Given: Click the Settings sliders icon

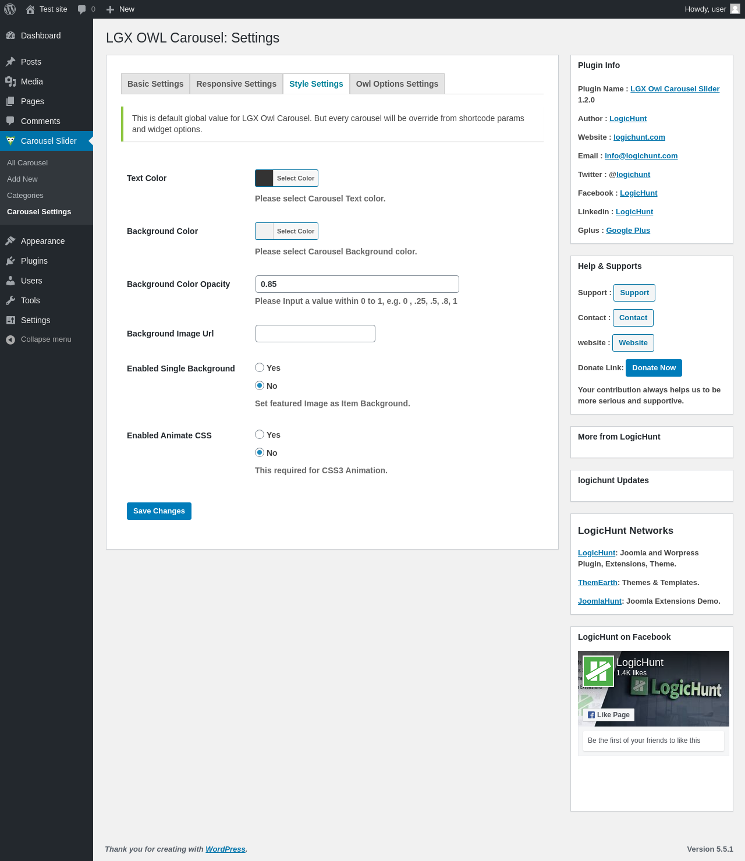Looking at the screenshot, I should 10,320.
